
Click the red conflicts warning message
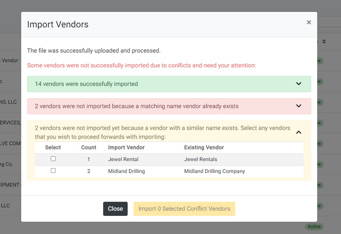pos(141,65)
